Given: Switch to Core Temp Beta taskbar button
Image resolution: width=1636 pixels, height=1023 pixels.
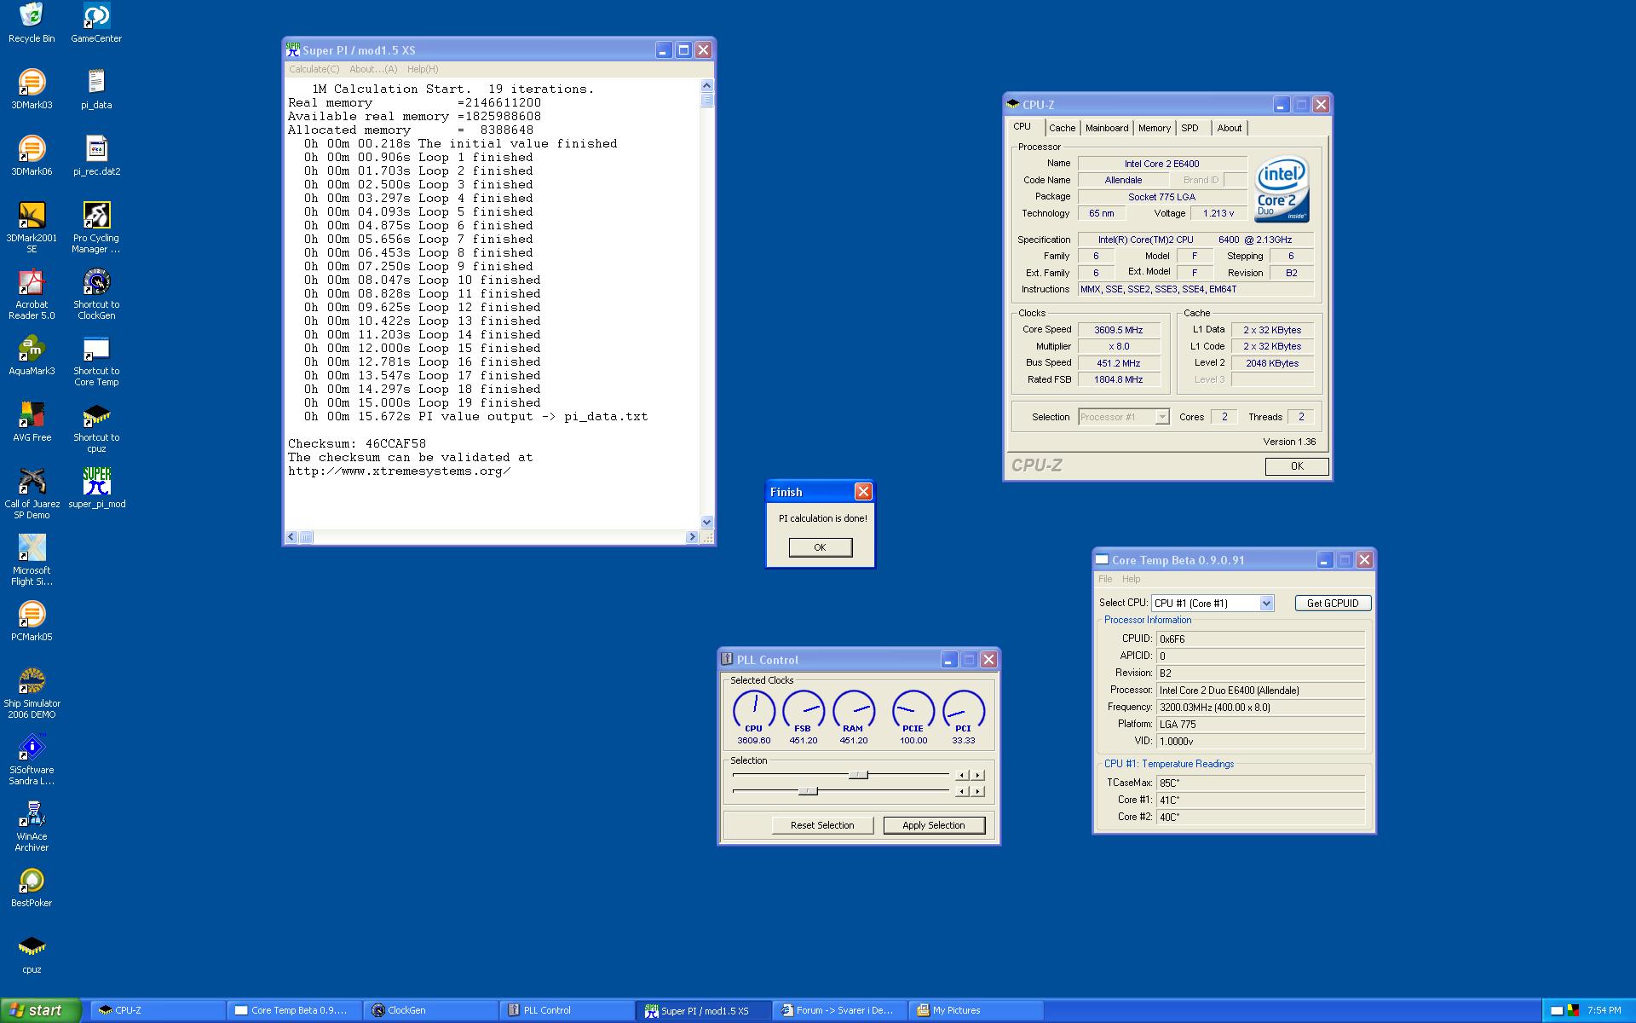Looking at the screenshot, I should click(295, 1010).
